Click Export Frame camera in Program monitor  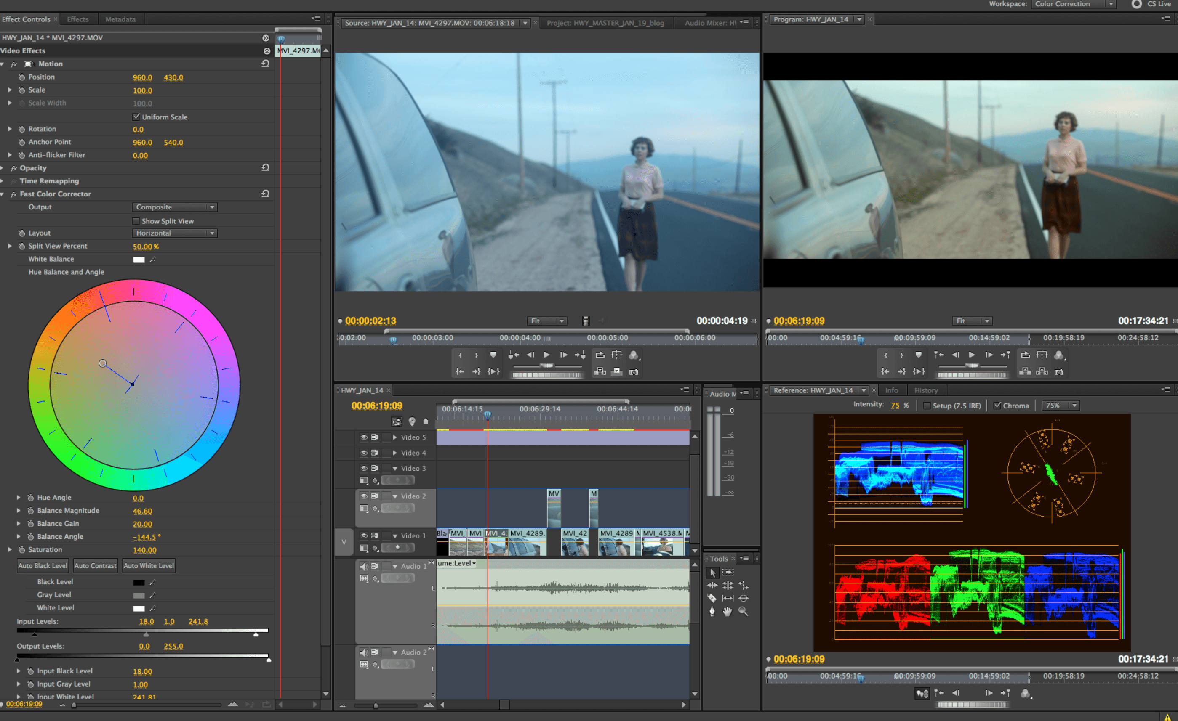[x=1059, y=372]
